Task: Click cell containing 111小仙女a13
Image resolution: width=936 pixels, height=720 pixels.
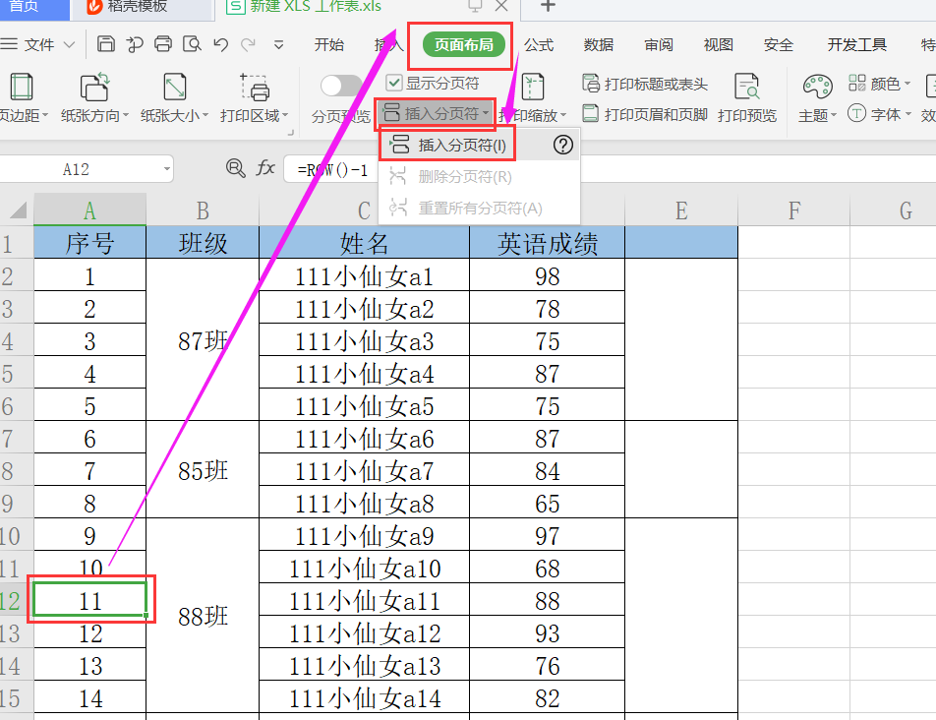Action: (x=364, y=666)
